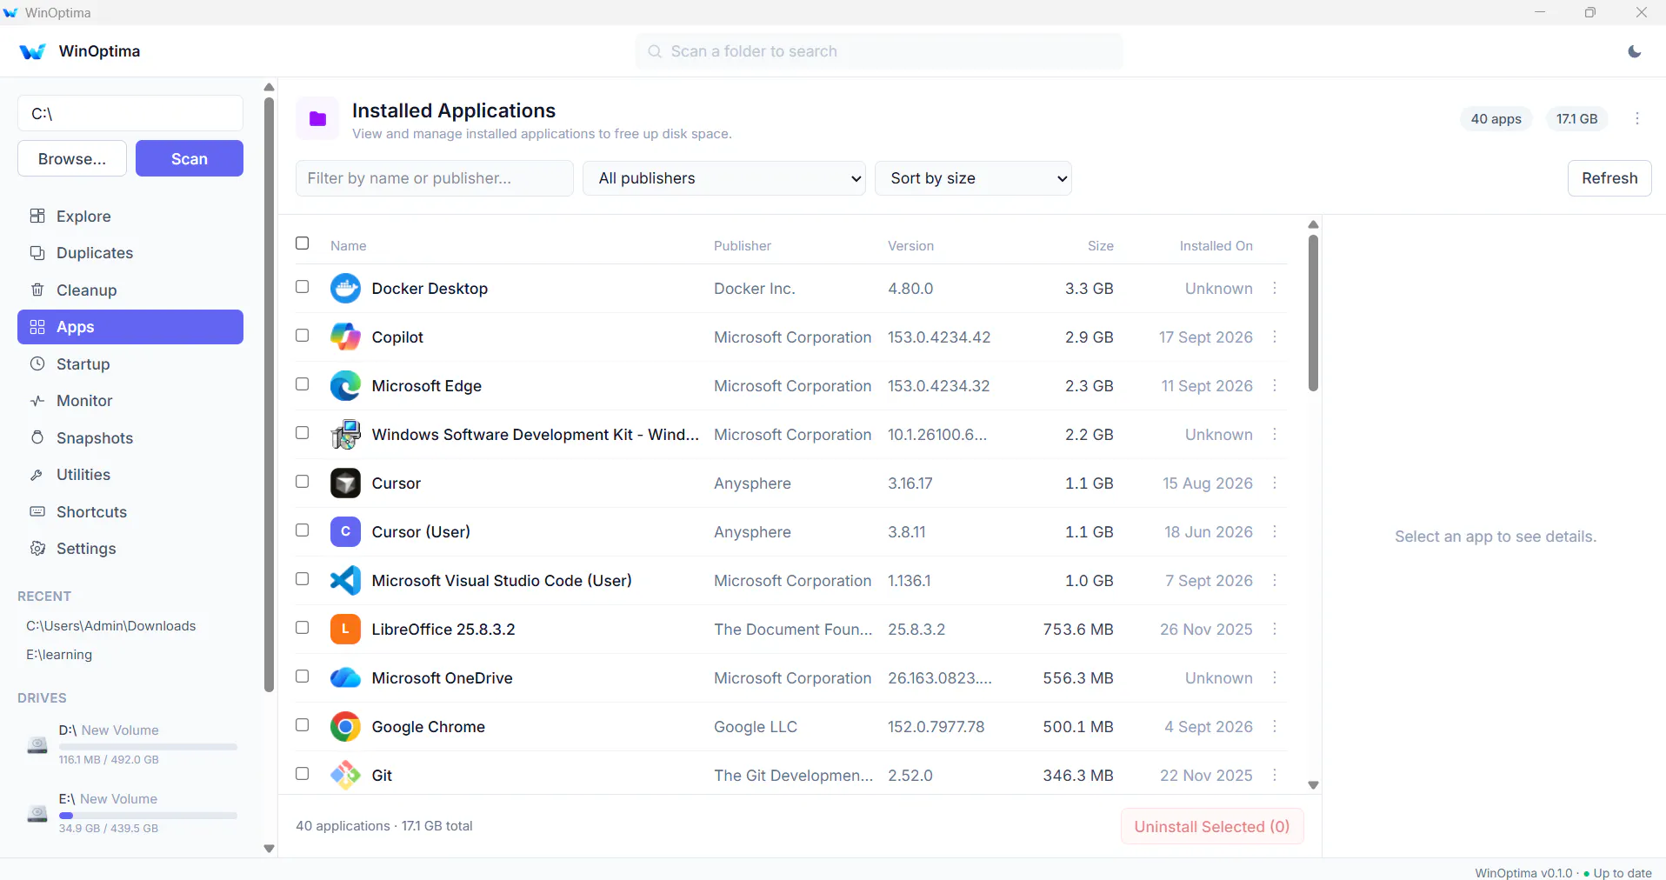Click the WinOptima logo in header

32,51
